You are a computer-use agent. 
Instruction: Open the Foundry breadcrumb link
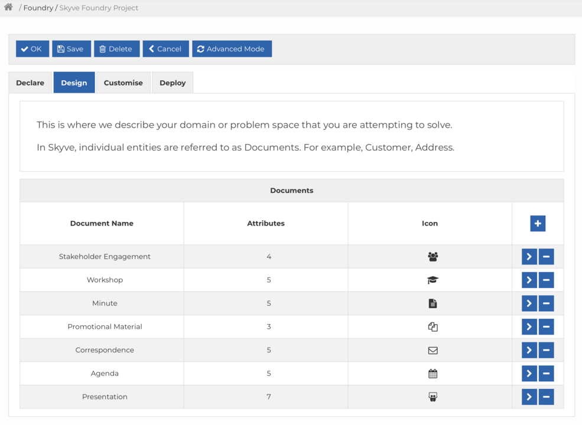pyautogui.click(x=38, y=8)
